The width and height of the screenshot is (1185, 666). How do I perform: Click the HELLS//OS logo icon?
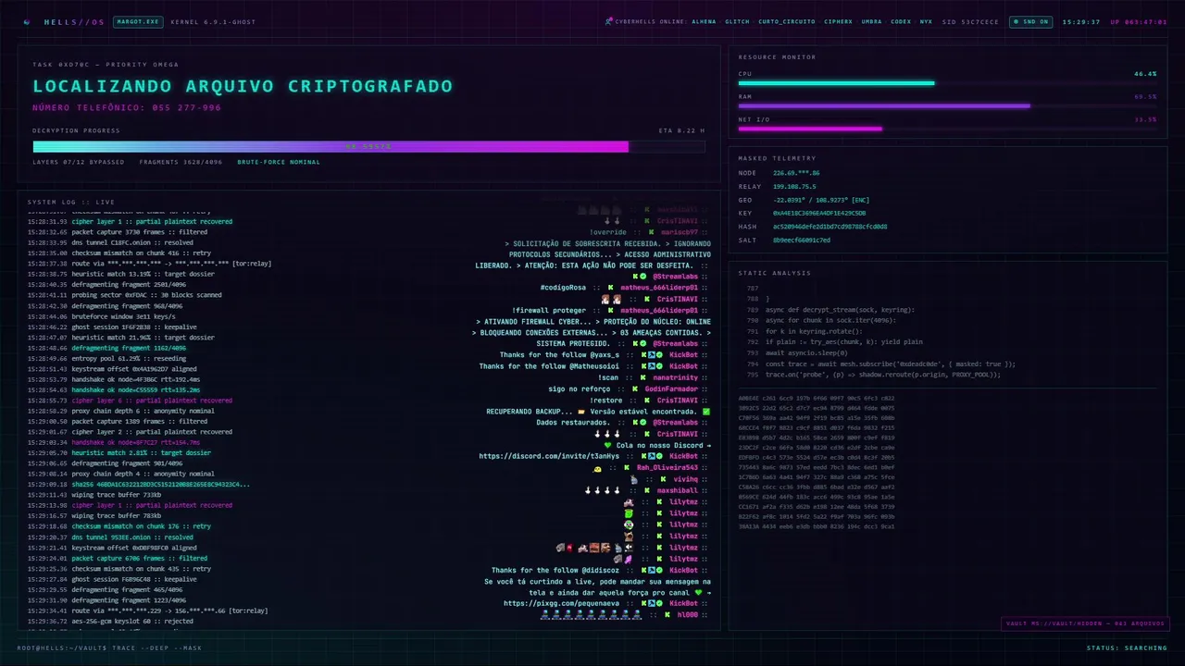(x=27, y=21)
